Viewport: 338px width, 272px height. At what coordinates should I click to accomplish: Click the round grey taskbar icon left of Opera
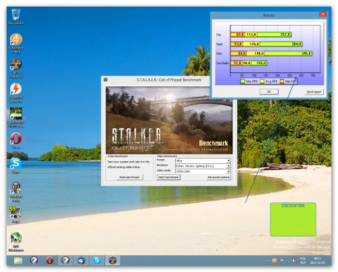coord(34,261)
